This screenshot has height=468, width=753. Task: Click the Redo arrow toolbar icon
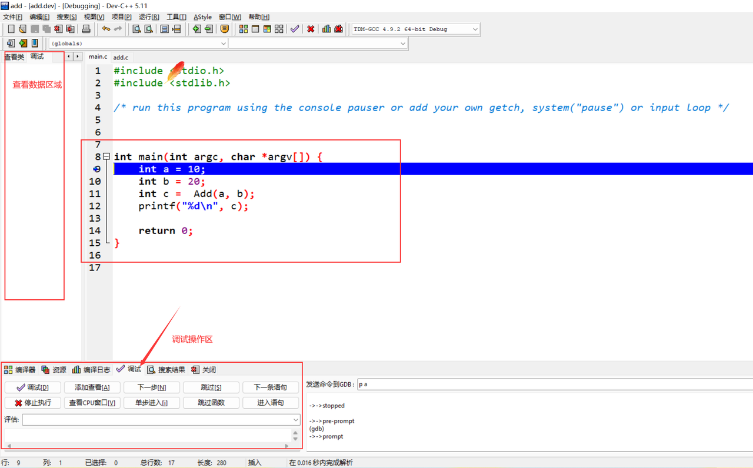[118, 29]
